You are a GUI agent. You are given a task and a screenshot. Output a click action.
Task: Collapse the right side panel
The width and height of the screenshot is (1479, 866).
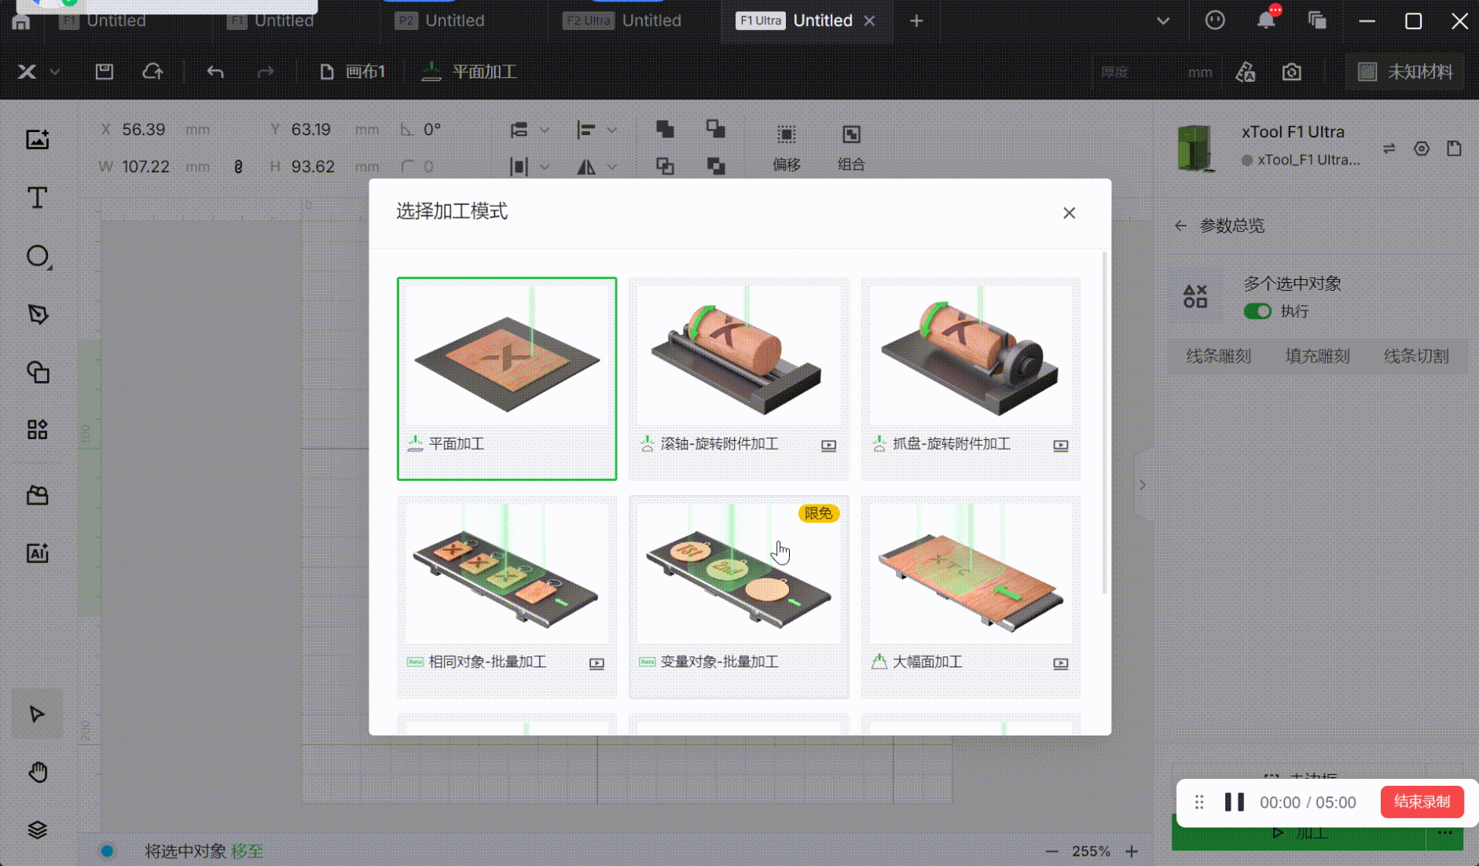[x=1143, y=485]
